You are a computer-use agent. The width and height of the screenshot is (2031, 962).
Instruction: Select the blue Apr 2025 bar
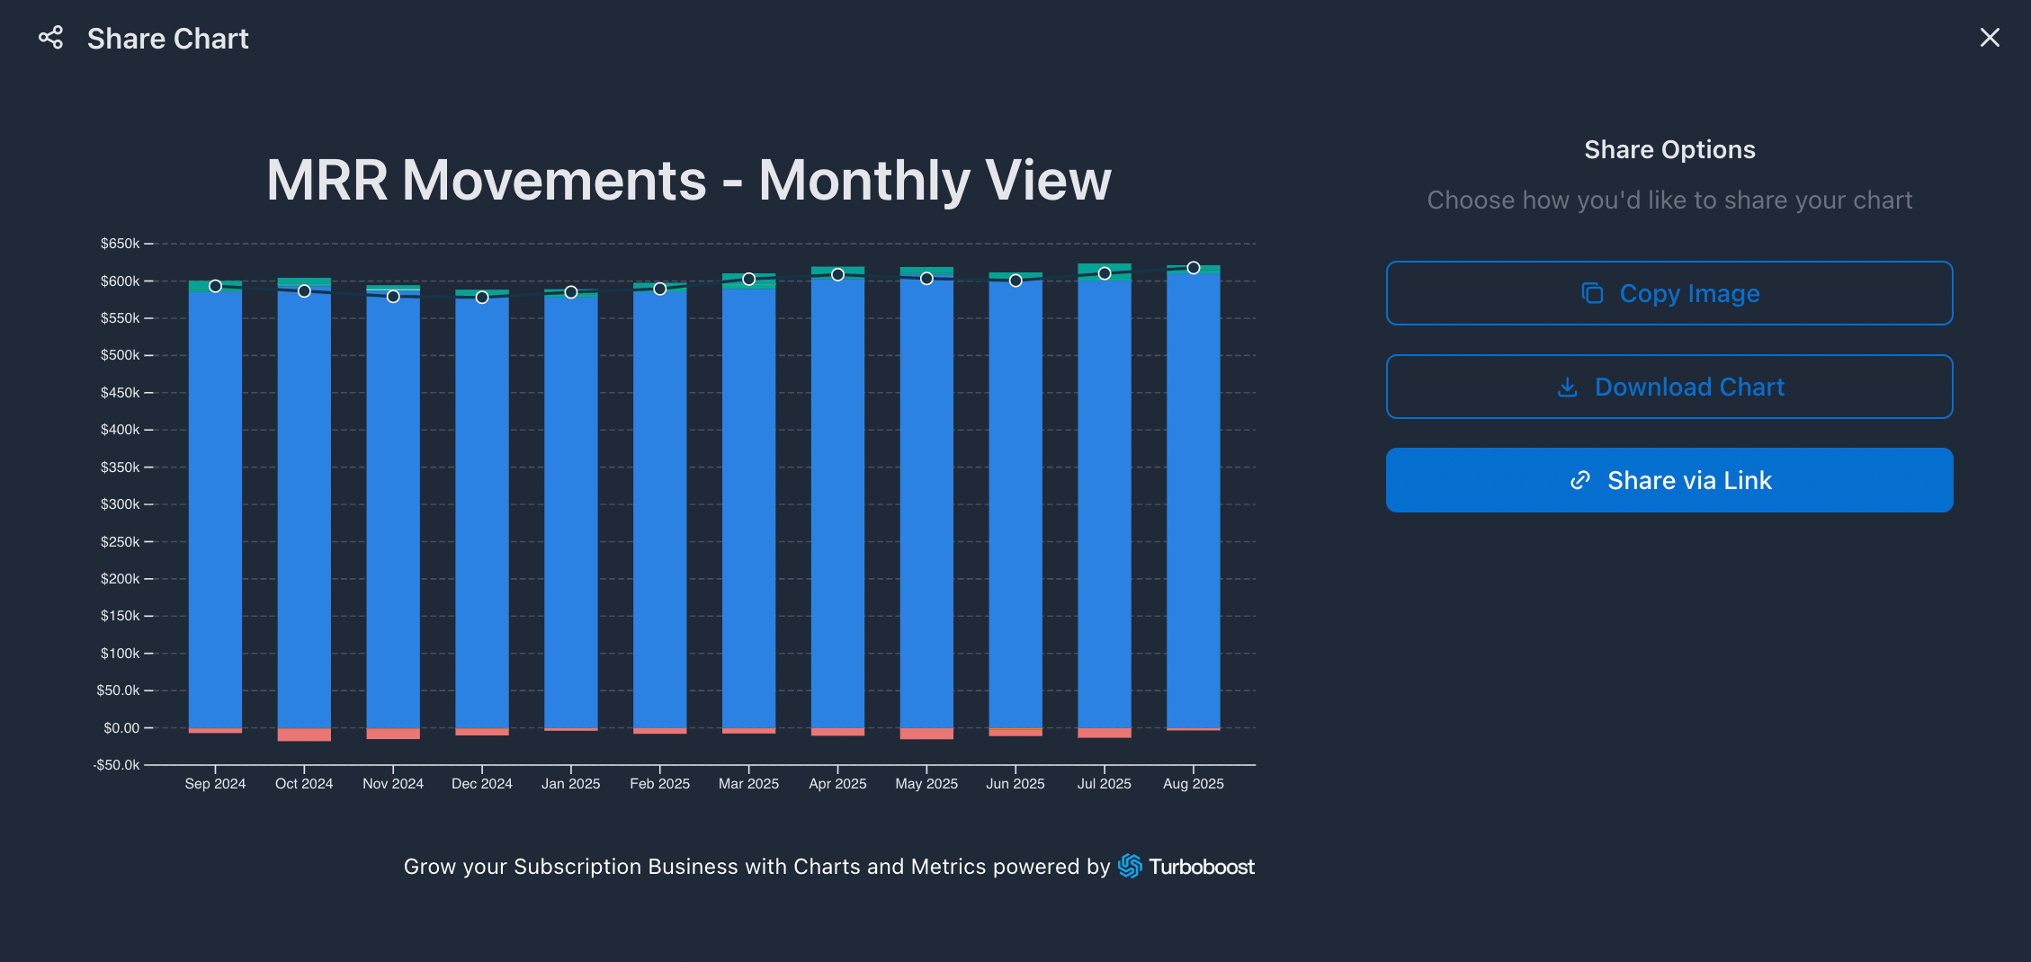(x=837, y=503)
